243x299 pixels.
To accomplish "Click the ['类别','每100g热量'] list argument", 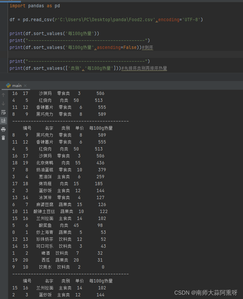I will (x=91, y=68).
